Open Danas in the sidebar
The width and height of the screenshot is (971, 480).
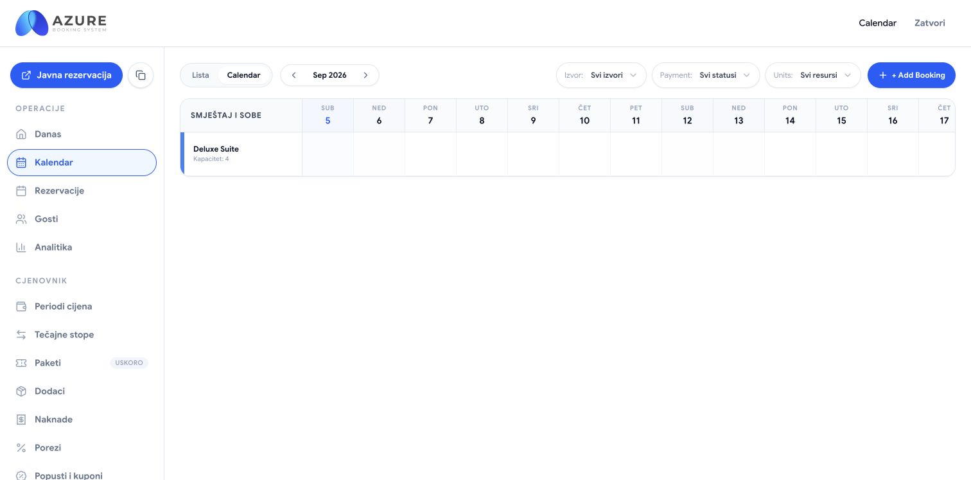[82, 134]
